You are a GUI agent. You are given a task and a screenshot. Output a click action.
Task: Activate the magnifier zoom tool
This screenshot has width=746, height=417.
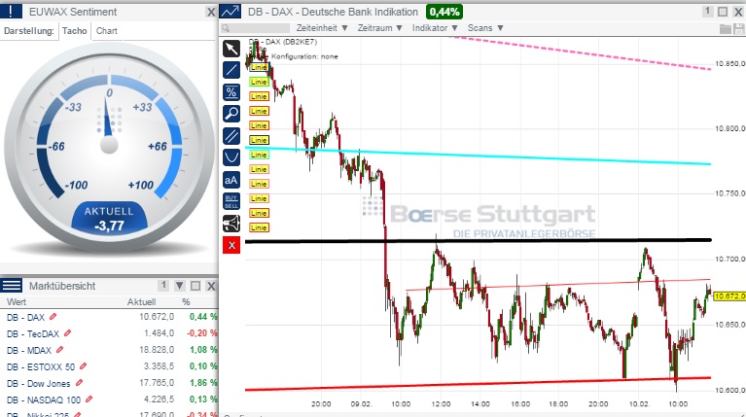(231, 114)
